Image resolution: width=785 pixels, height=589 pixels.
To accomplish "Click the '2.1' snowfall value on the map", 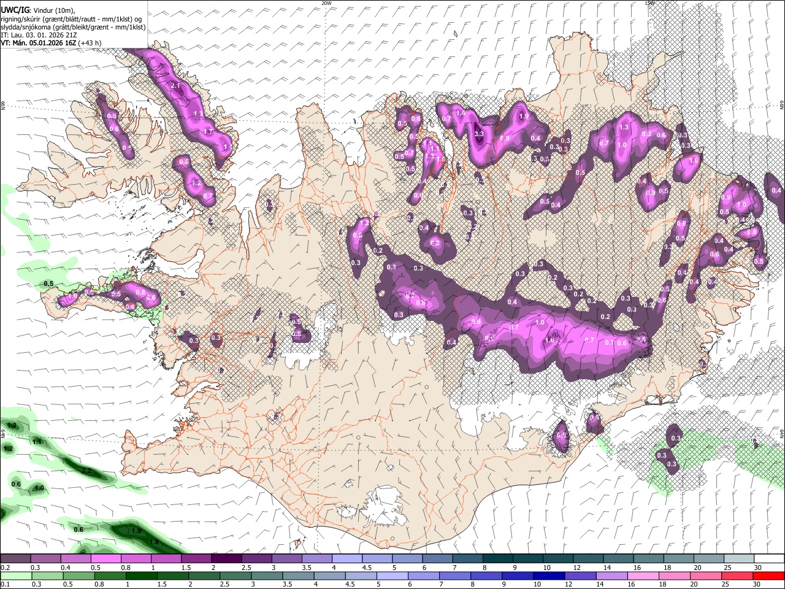I will [176, 86].
